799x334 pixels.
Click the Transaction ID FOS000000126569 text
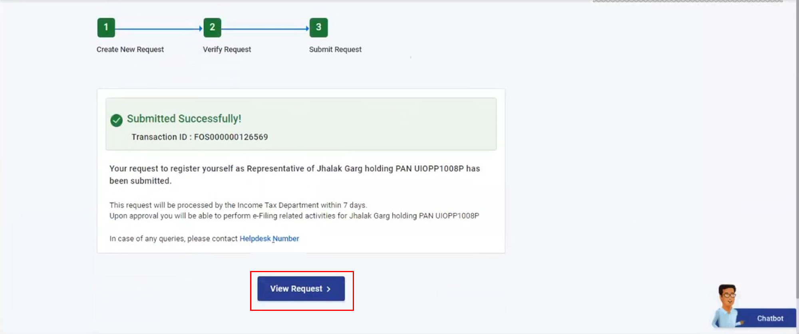[200, 137]
